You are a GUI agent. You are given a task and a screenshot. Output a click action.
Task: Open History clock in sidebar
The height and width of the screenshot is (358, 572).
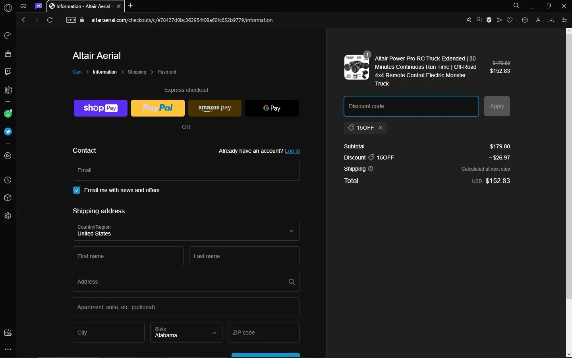click(x=8, y=180)
